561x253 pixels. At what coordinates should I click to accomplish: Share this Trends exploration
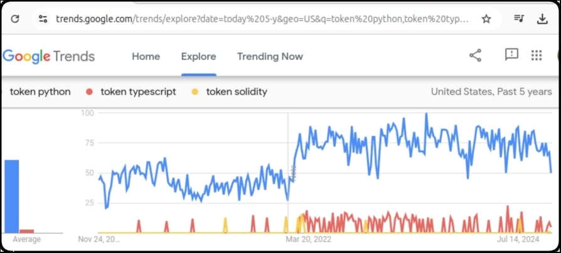475,56
